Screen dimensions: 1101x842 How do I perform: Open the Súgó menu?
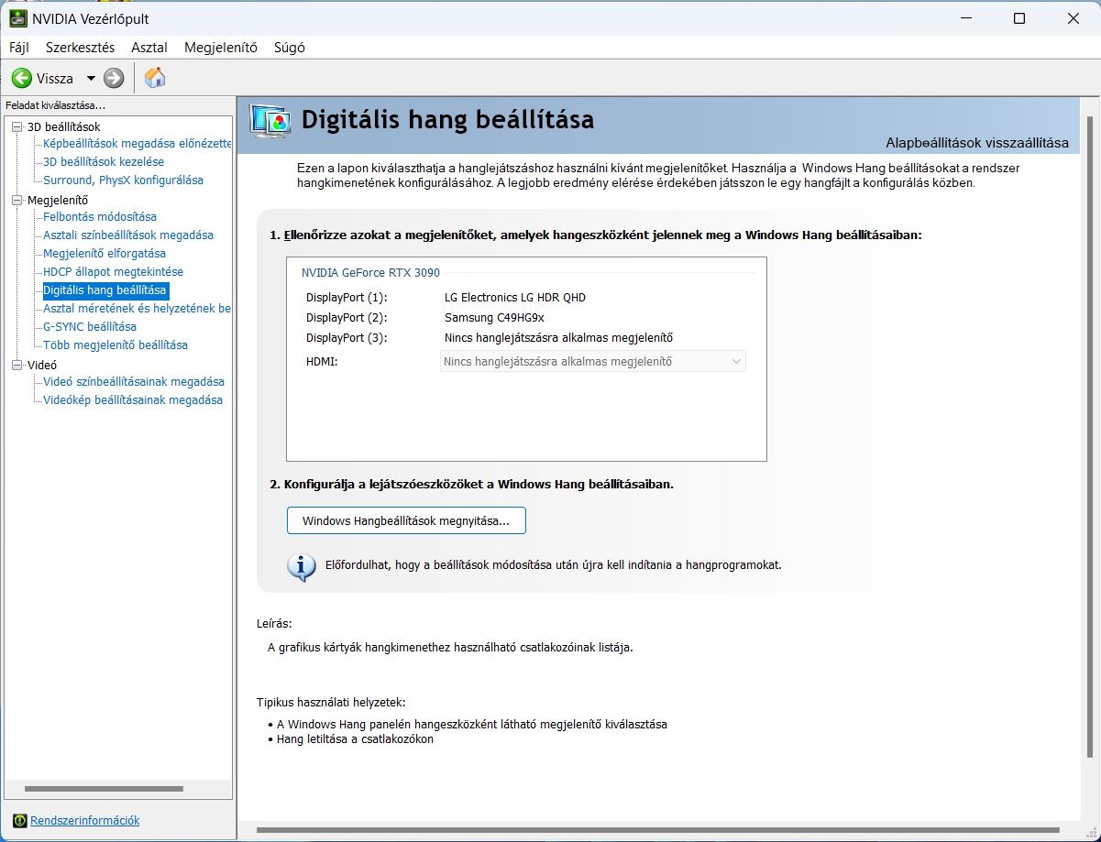click(290, 48)
